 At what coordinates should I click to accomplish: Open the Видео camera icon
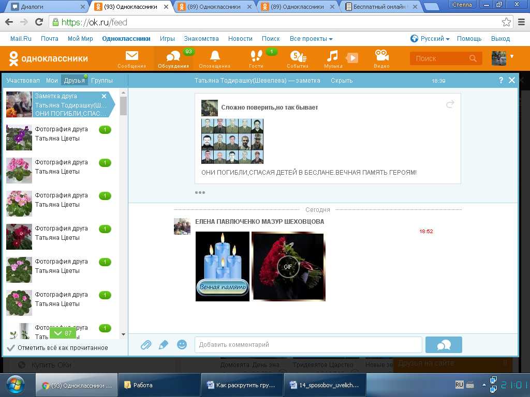click(381, 59)
